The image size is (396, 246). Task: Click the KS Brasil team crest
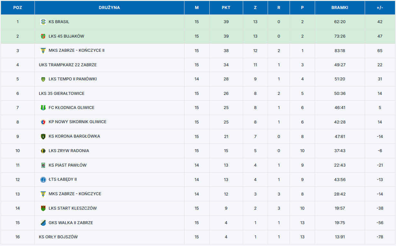43,22
